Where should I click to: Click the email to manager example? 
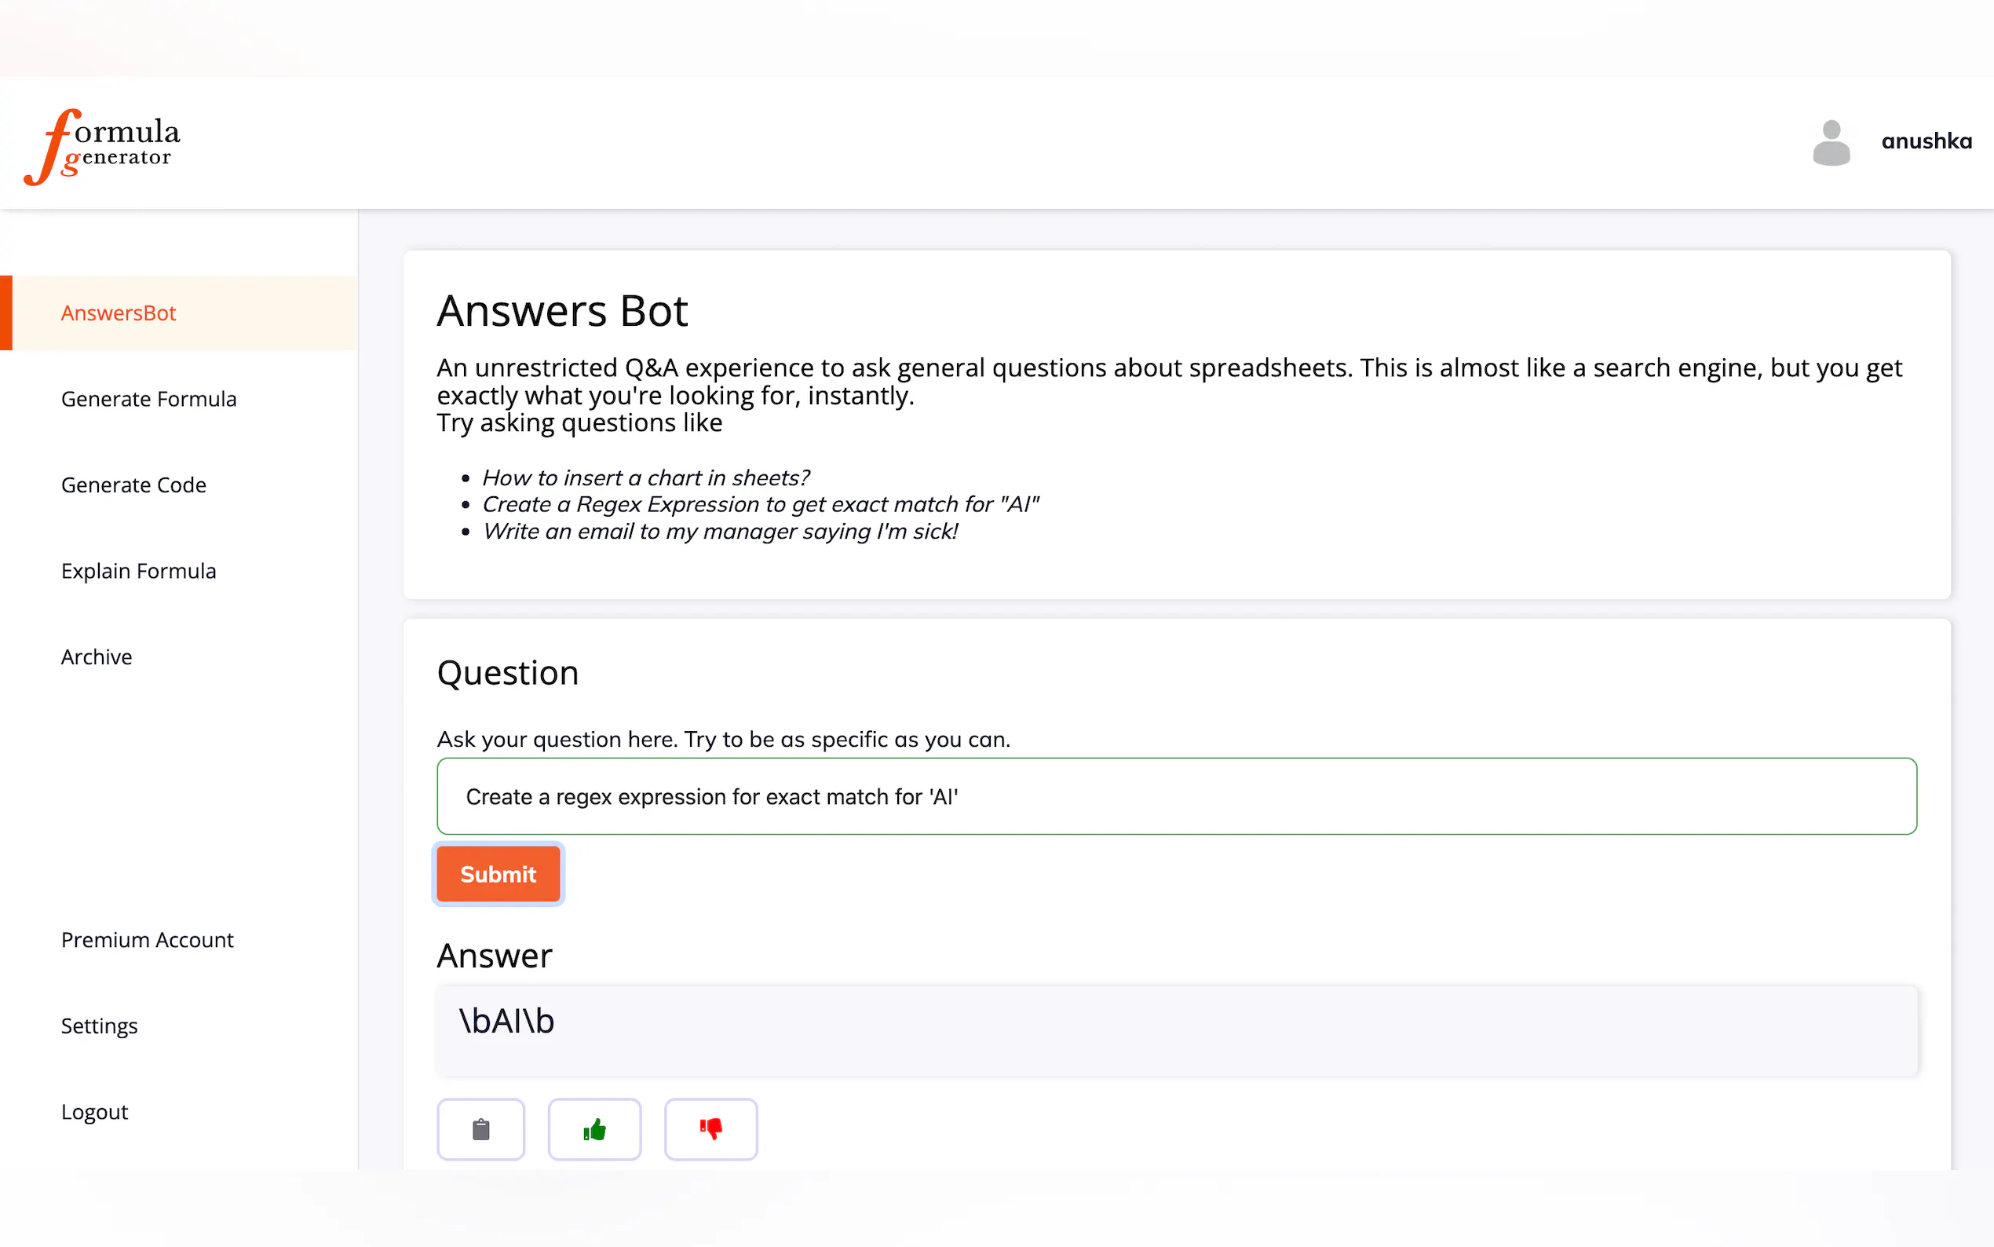pos(720,531)
